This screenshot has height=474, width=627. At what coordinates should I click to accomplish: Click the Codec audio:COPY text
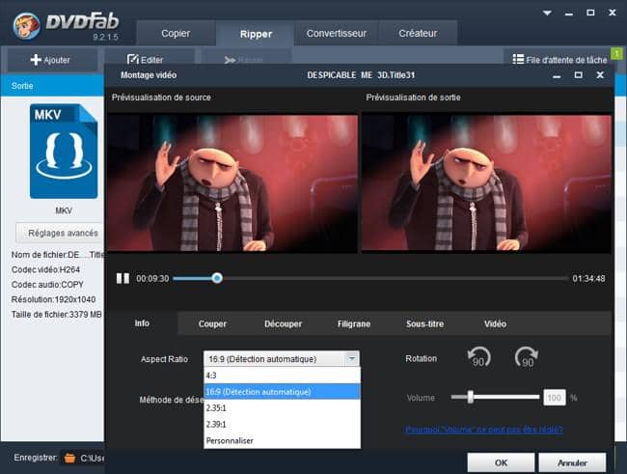point(47,284)
